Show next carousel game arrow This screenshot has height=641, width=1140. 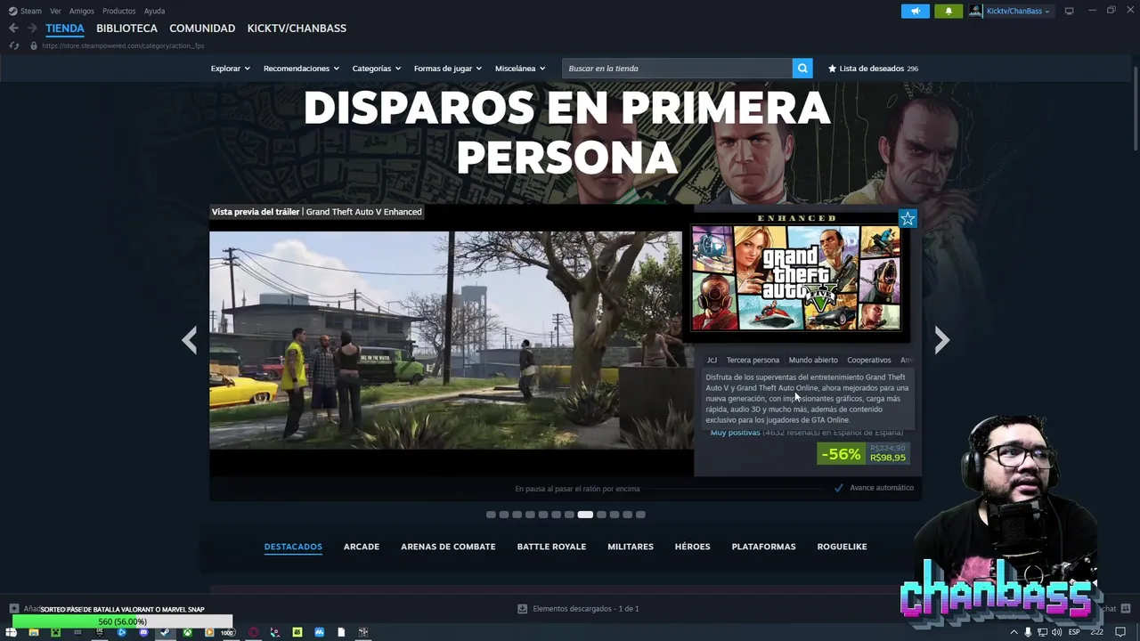tap(941, 340)
